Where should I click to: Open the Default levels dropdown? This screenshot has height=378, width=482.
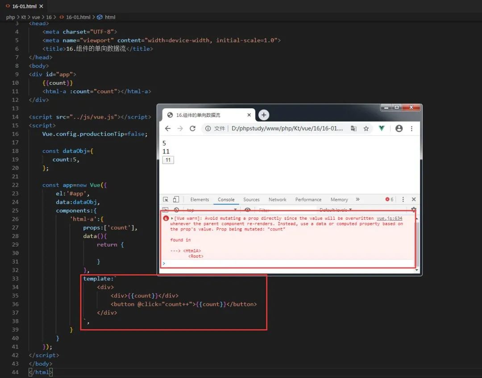pos(336,210)
